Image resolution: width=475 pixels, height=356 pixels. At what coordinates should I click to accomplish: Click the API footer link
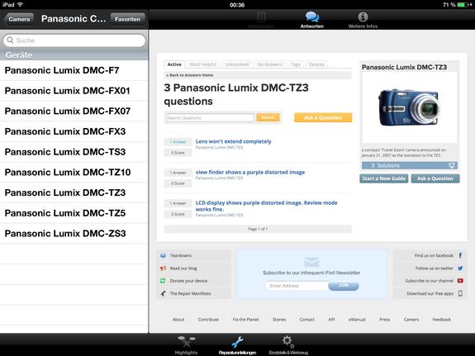(x=331, y=320)
